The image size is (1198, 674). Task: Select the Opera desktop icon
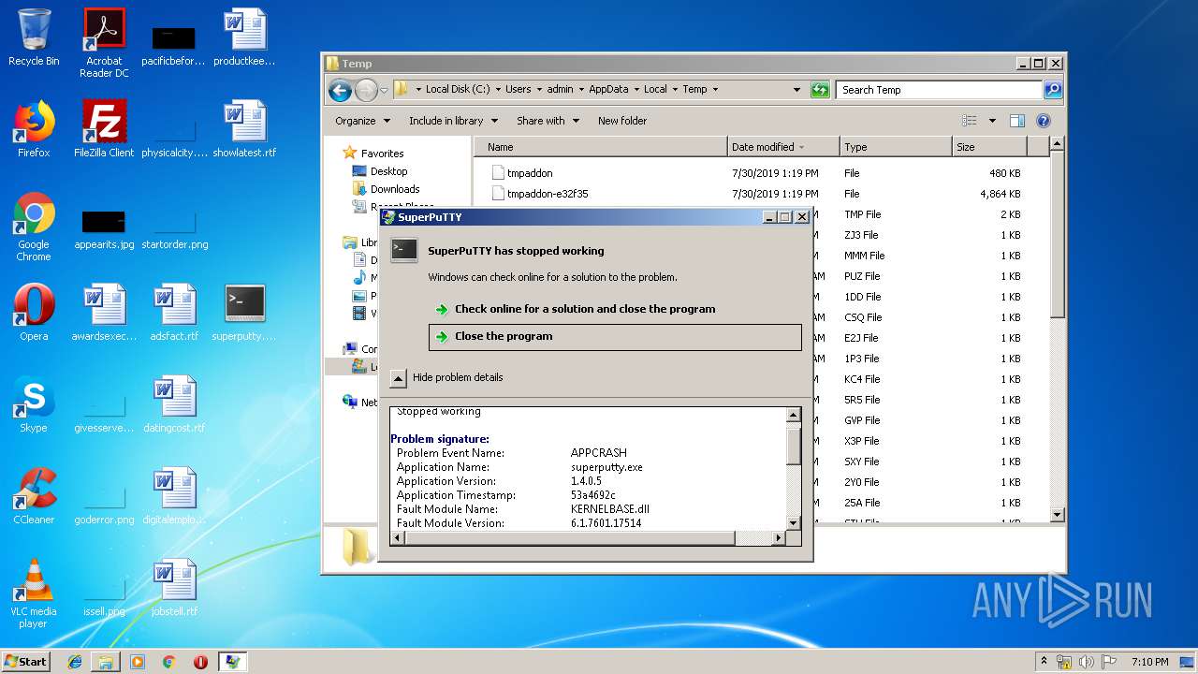tap(34, 313)
